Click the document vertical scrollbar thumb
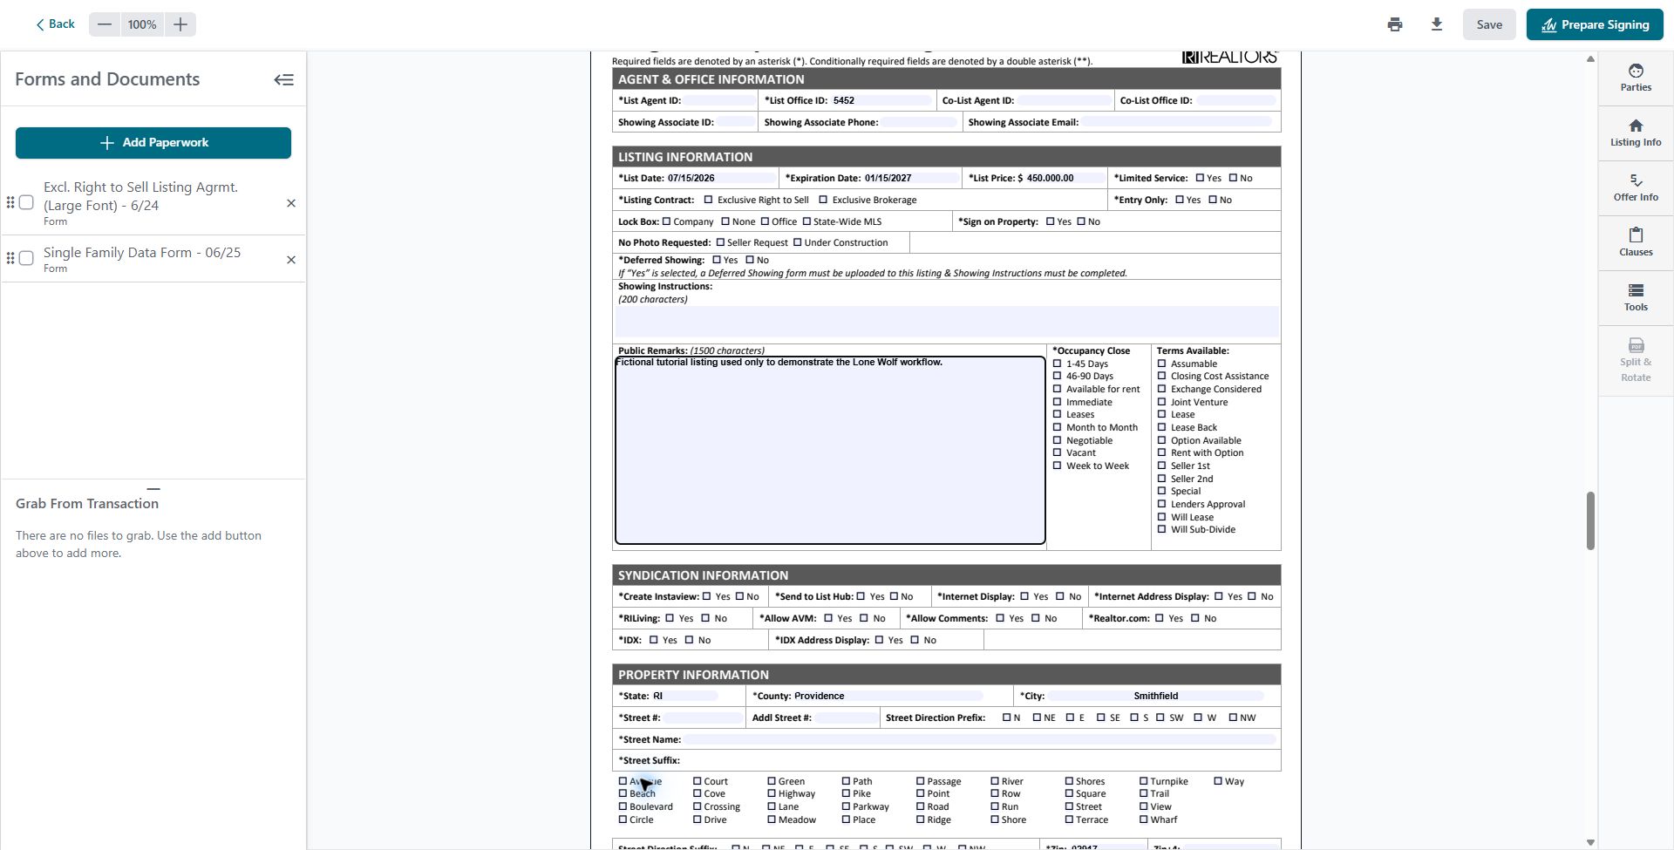The height and width of the screenshot is (850, 1674). (x=1590, y=520)
